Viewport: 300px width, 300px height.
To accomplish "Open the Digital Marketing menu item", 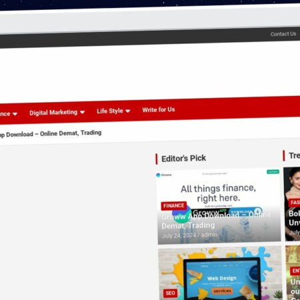I will click(x=53, y=113).
